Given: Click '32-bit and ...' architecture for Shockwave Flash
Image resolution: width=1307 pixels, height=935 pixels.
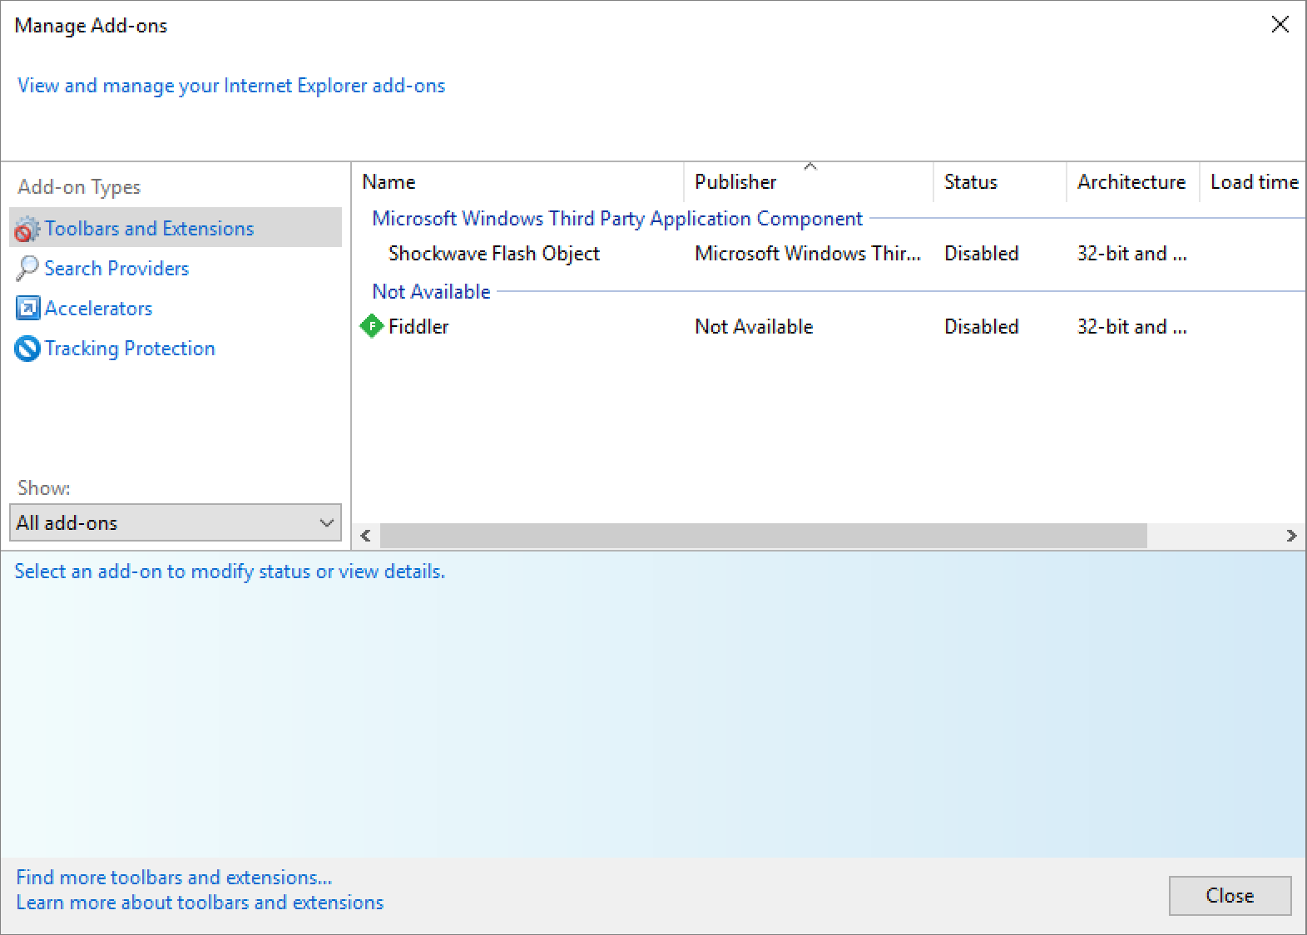Looking at the screenshot, I should point(1131,254).
